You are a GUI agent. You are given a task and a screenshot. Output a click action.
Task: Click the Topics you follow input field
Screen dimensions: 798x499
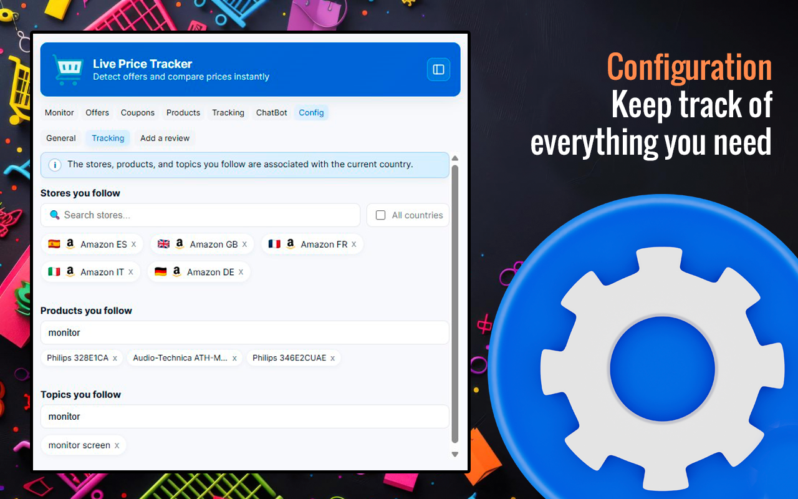(x=244, y=416)
